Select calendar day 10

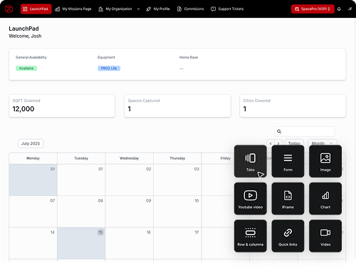click(x=177, y=212)
